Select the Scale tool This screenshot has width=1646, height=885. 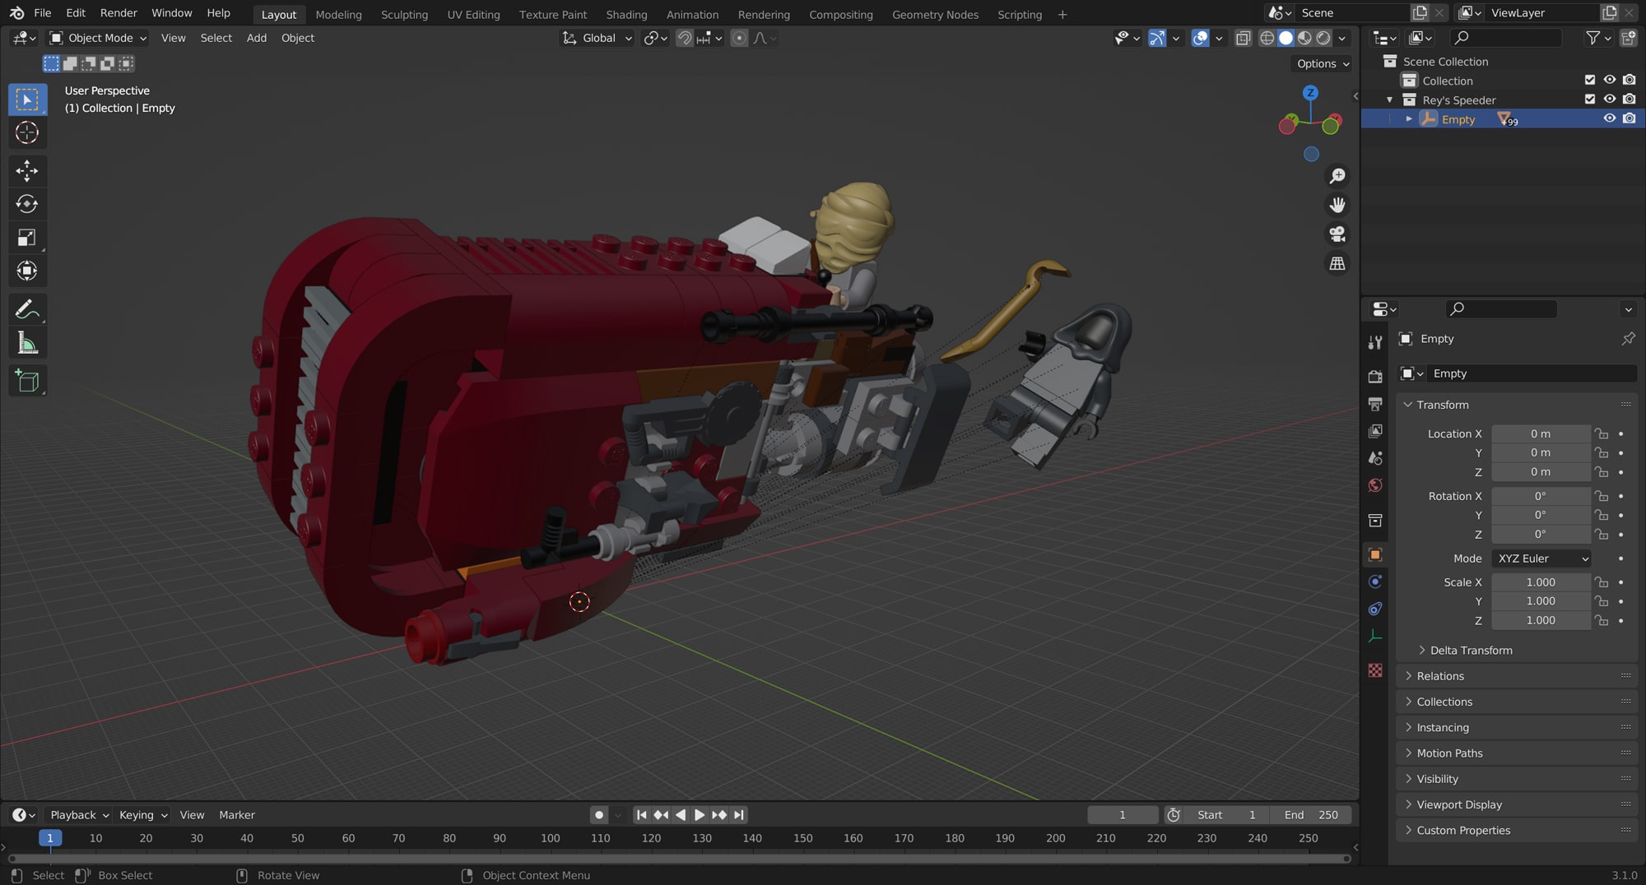27,238
